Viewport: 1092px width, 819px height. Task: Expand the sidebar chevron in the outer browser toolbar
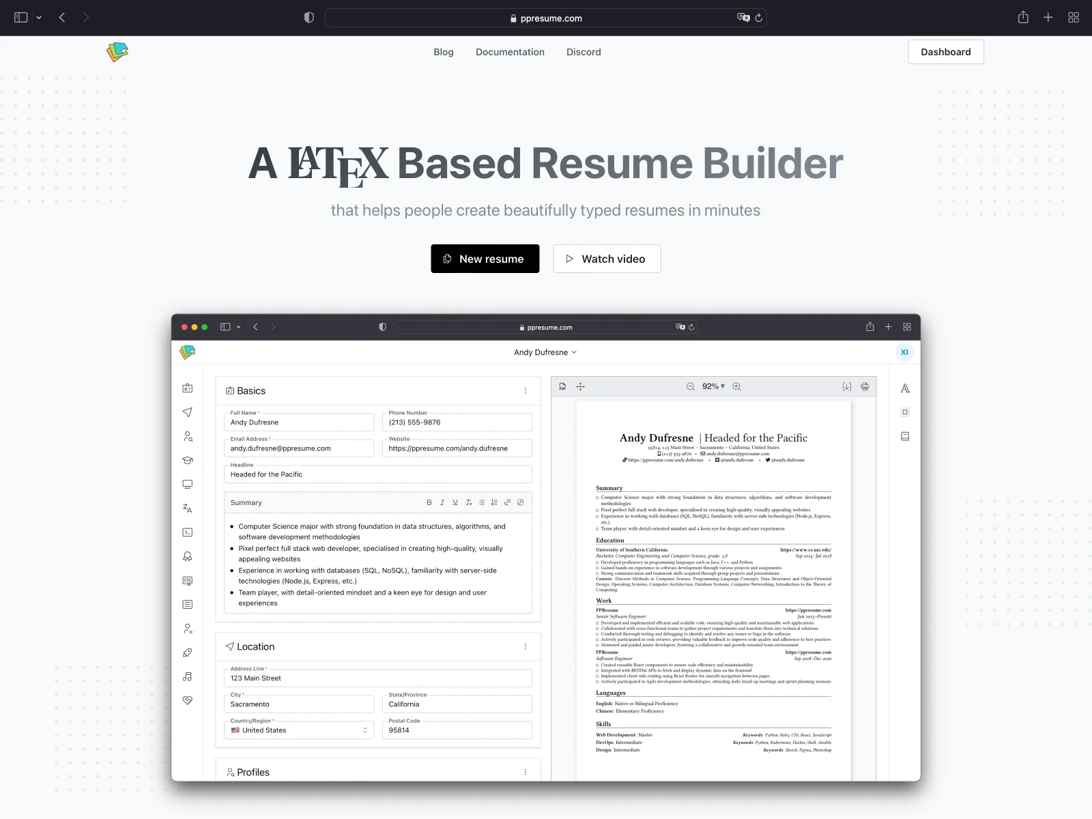[39, 18]
